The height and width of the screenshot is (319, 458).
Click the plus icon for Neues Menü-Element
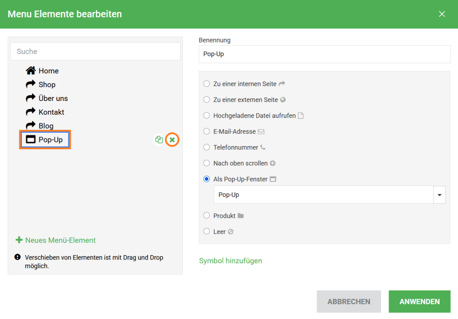[x=19, y=240]
